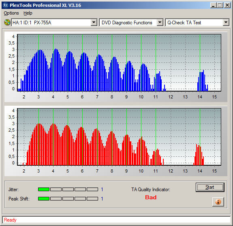This screenshot has width=233, height=226.
Task: Minimize the PlexTools window
Action: [213, 5]
